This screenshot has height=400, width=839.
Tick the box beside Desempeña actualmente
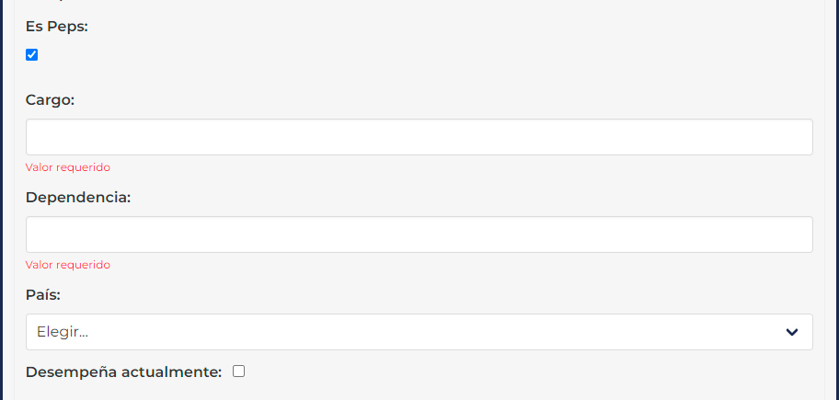click(239, 371)
